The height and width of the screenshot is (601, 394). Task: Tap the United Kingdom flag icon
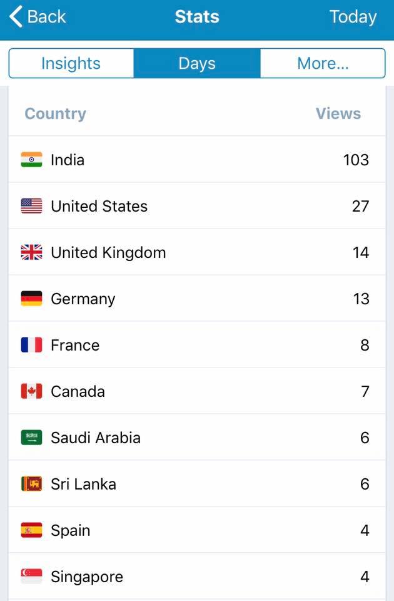click(x=31, y=252)
